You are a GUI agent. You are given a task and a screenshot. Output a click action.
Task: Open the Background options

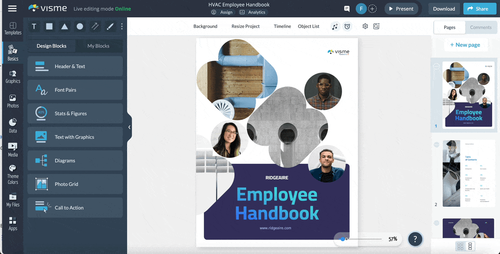pyautogui.click(x=205, y=26)
